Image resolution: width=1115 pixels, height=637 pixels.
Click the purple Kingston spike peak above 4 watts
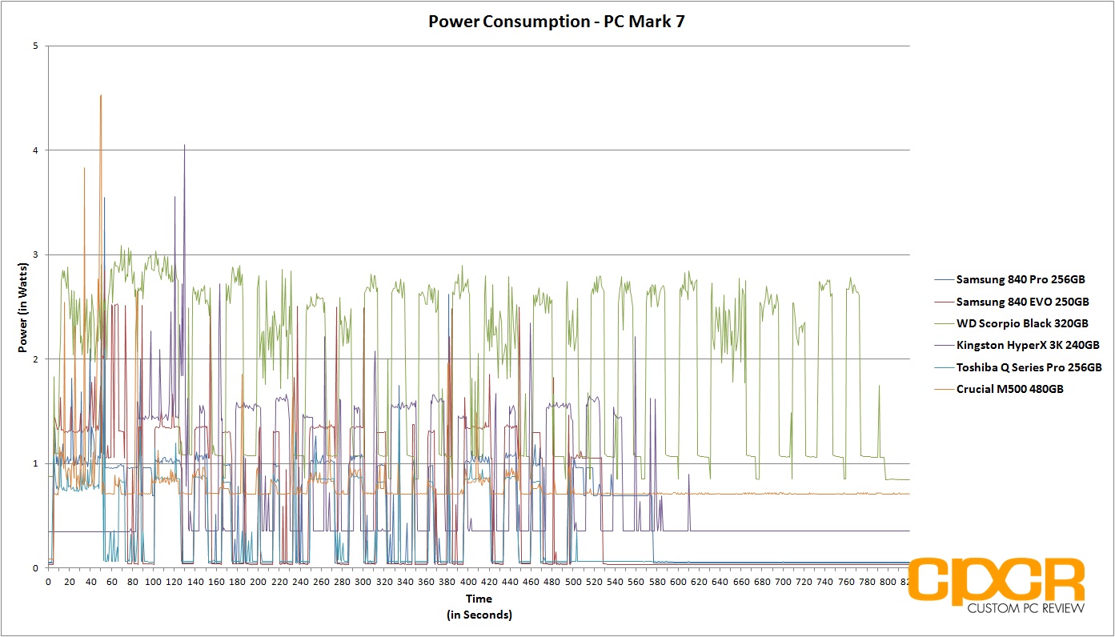click(x=184, y=146)
